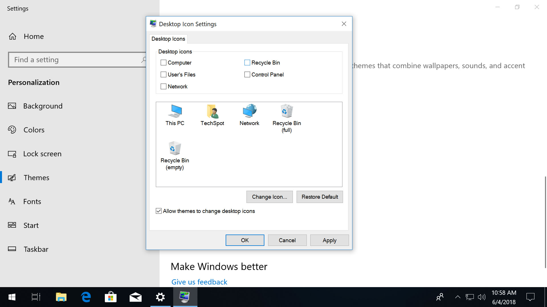Disable allow themes to change desktop icons
547x307 pixels.
[x=159, y=211]
